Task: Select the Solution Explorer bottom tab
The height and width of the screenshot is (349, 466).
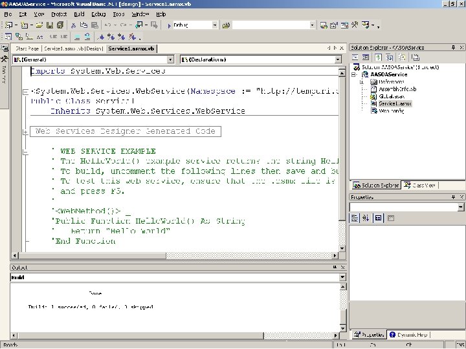Action: pos(375,185)
